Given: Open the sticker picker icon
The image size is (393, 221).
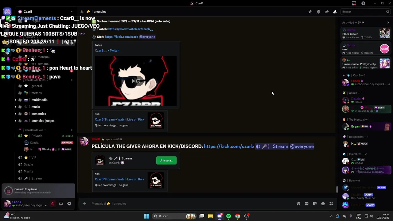Looking at the screenshot, I should click(x=315, y=204).
